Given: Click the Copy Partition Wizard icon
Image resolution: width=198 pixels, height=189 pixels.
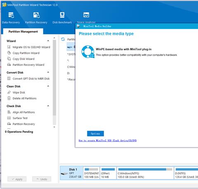Looking at the screenshot, I should tap(9, 53).
